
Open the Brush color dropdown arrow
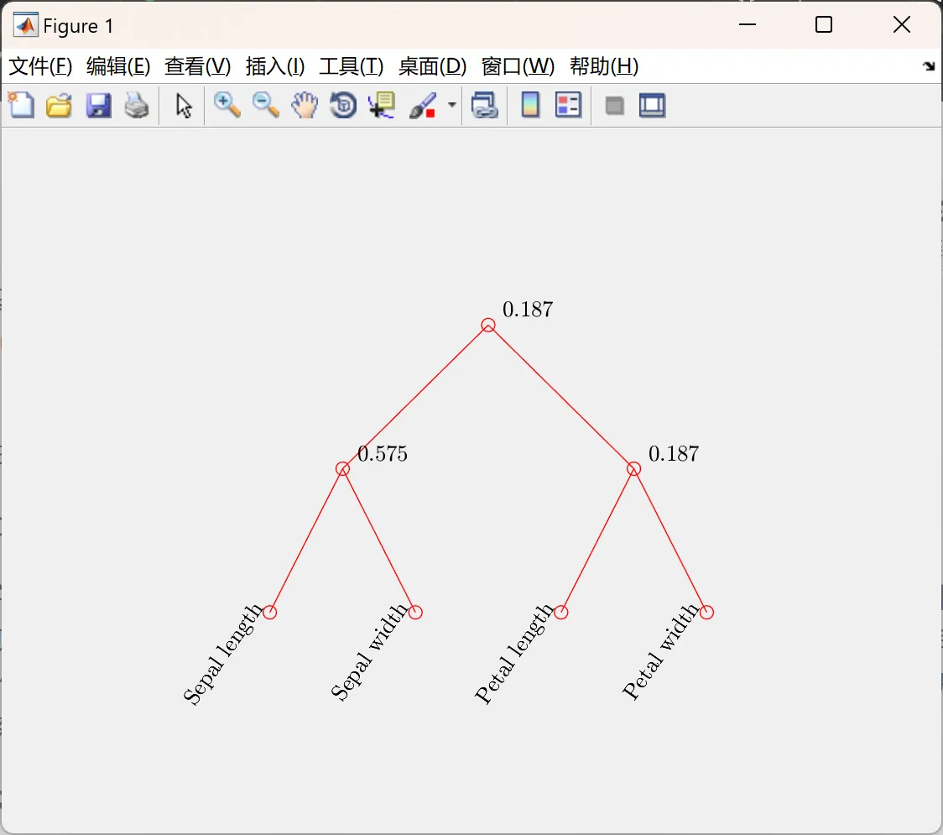(x=452, y=105)
